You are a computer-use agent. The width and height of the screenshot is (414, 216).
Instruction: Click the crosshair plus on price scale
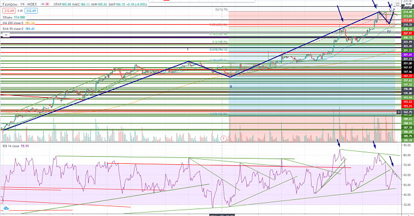pos(398,112)
